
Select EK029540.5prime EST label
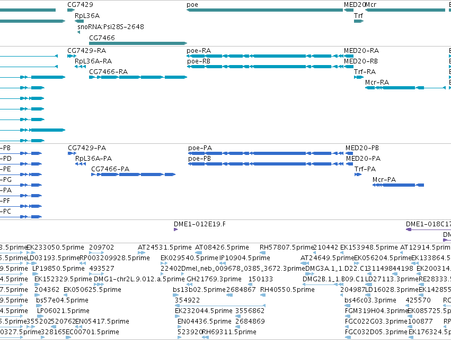[189, 258]
